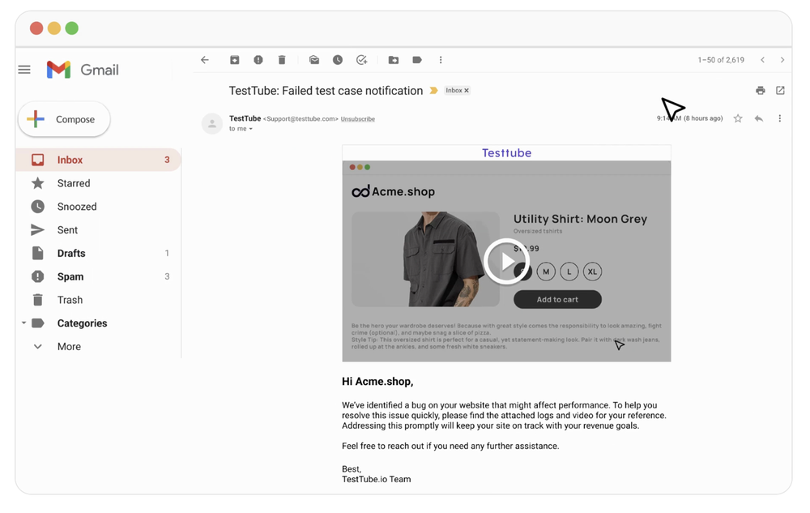Viewport: 810px width, 513px height.
Task: Play the embedded test video
Action: [x=506, y=262]
